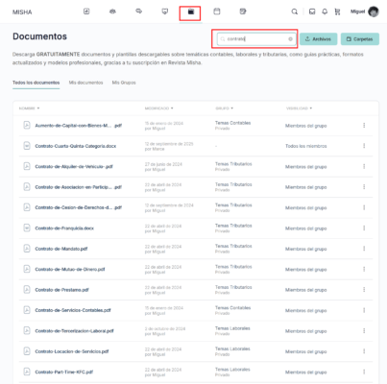
Task: Switch to Mis Grupos tab
Action: pyautogui.click(x=124, y=83)
